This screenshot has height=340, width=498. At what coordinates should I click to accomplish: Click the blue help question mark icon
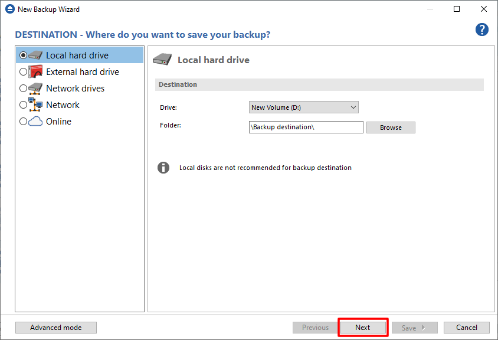pos(482,30)
